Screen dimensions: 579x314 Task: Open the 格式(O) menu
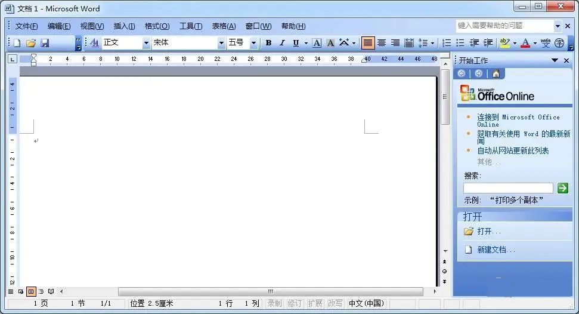(157, 26)
